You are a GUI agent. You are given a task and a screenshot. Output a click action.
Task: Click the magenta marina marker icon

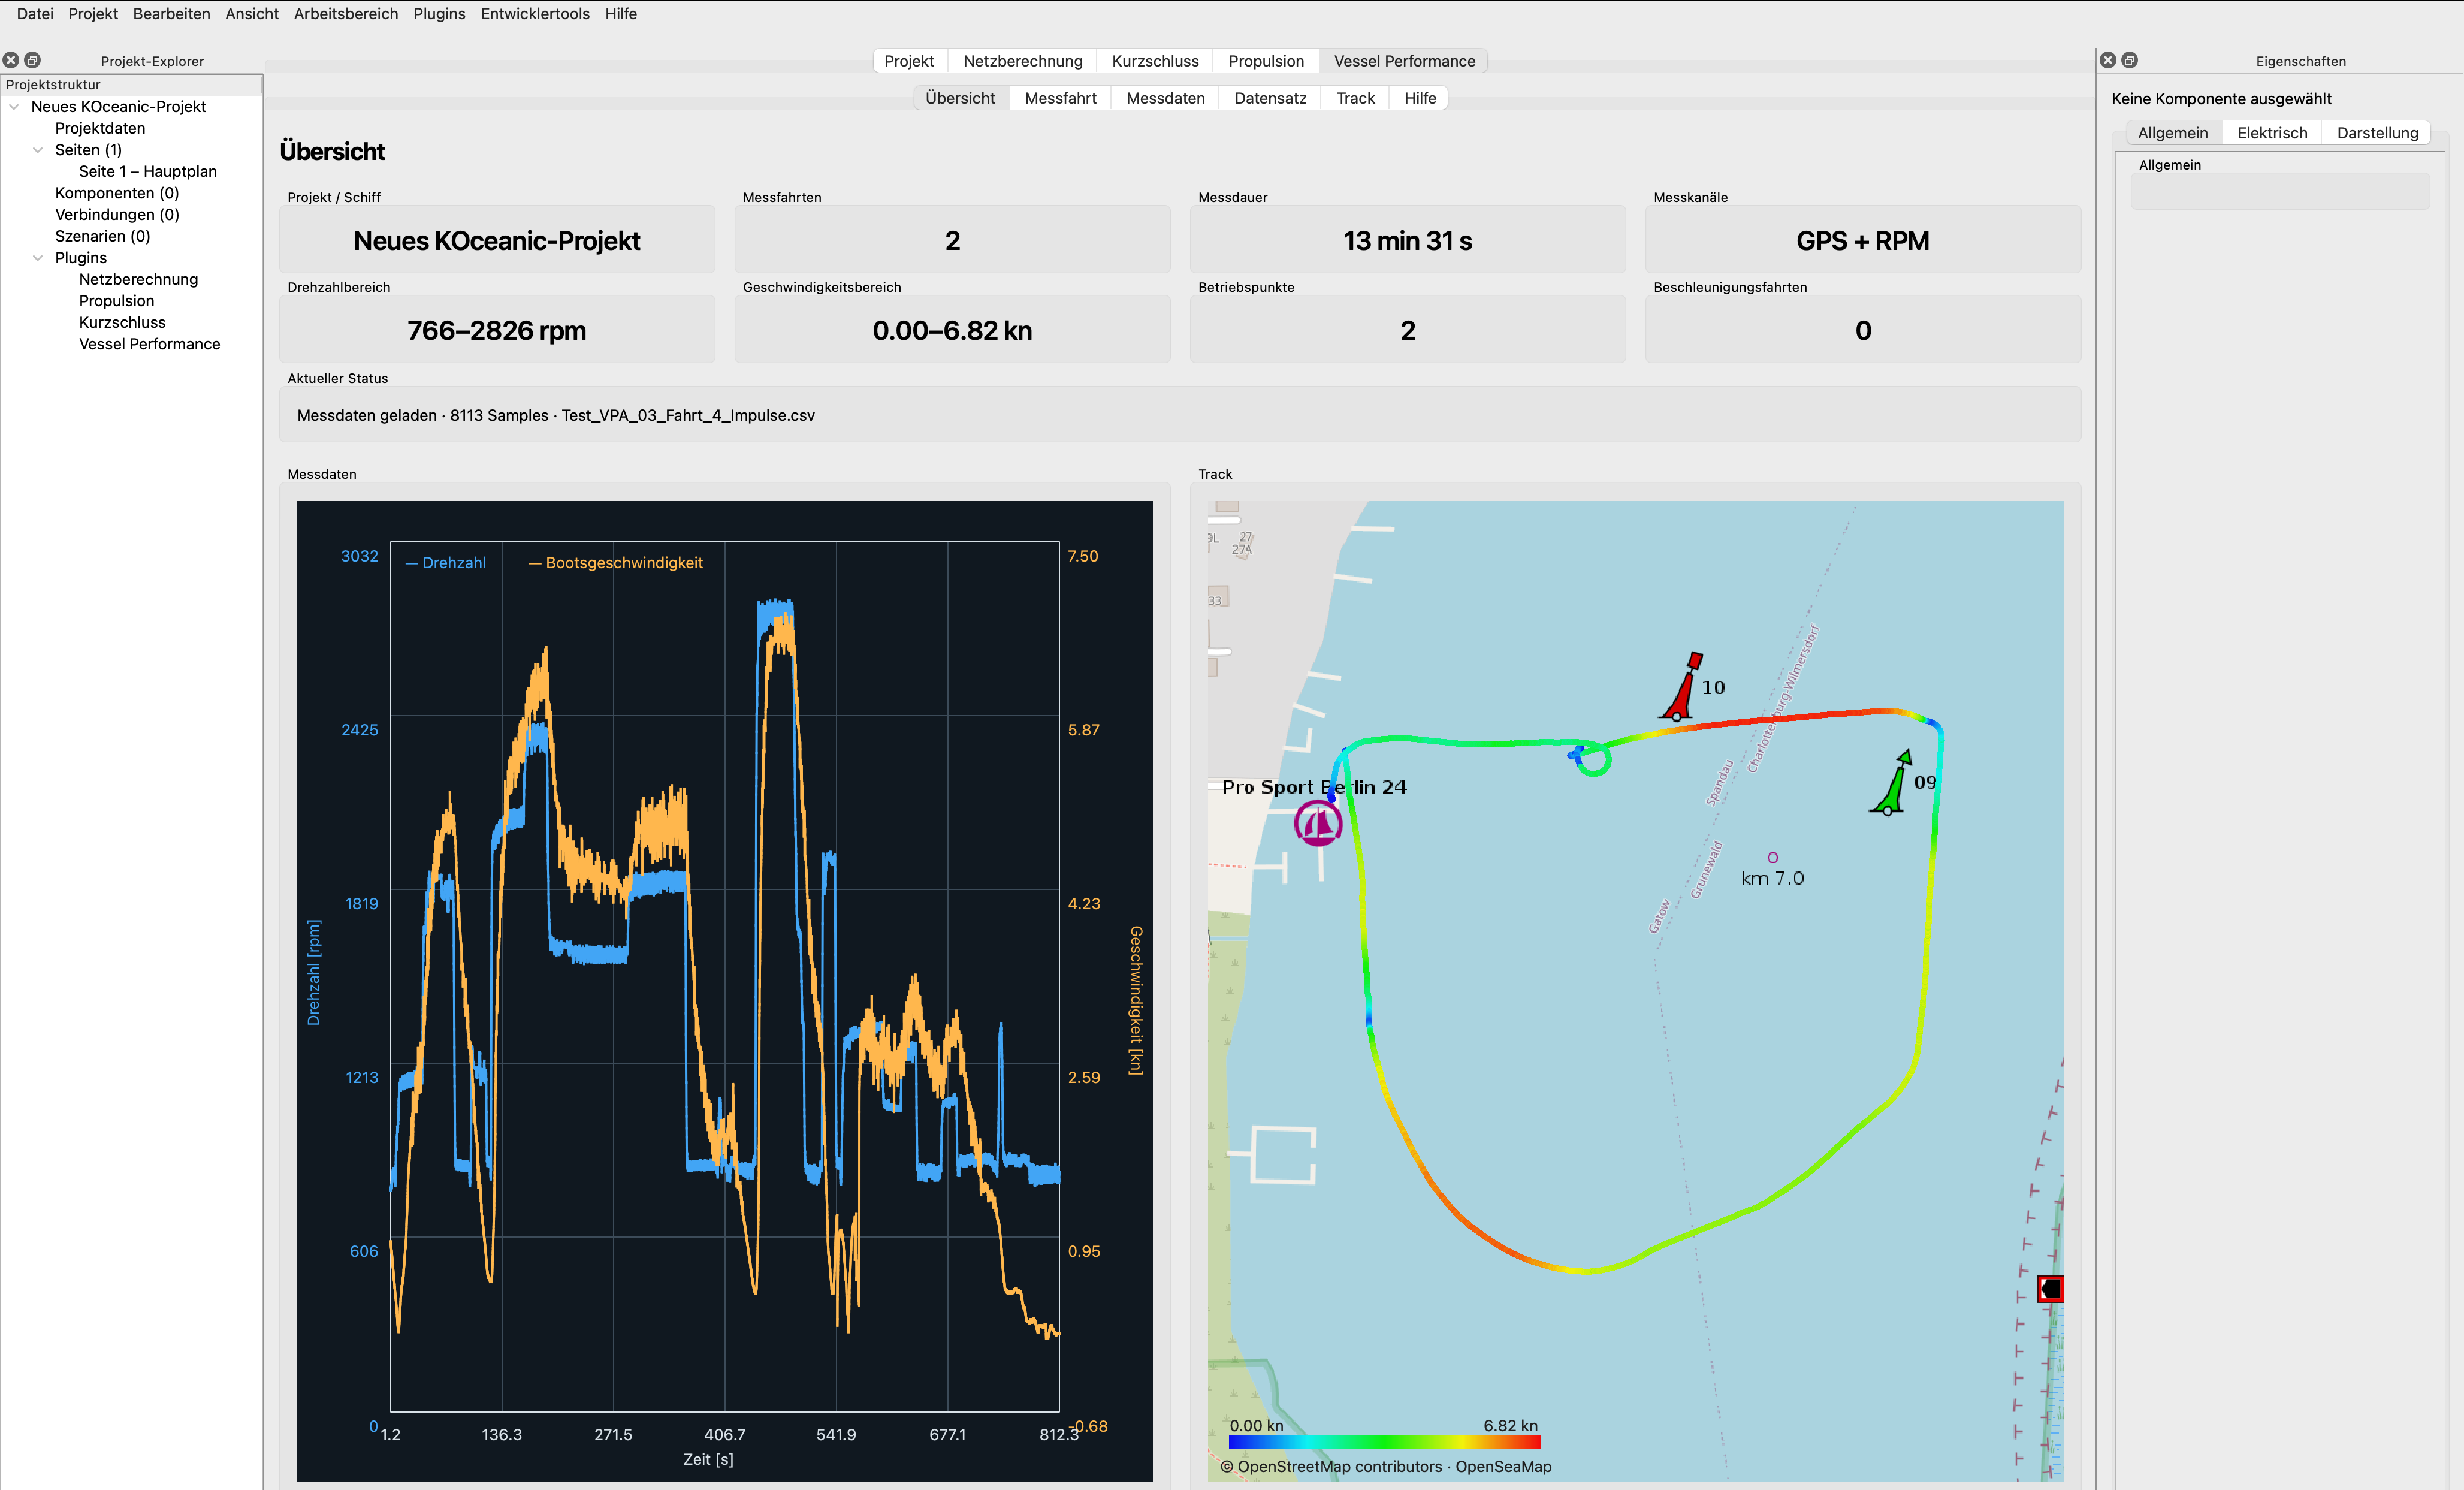tap(1318, 824)
